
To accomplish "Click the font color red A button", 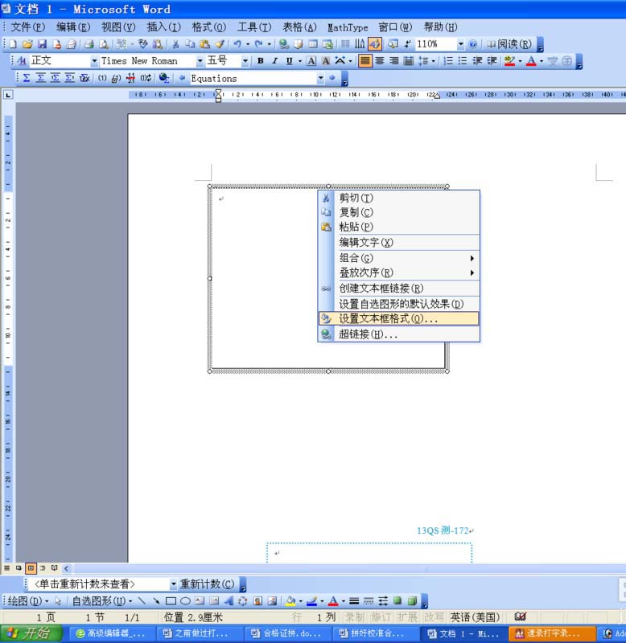I will point(531,61).
